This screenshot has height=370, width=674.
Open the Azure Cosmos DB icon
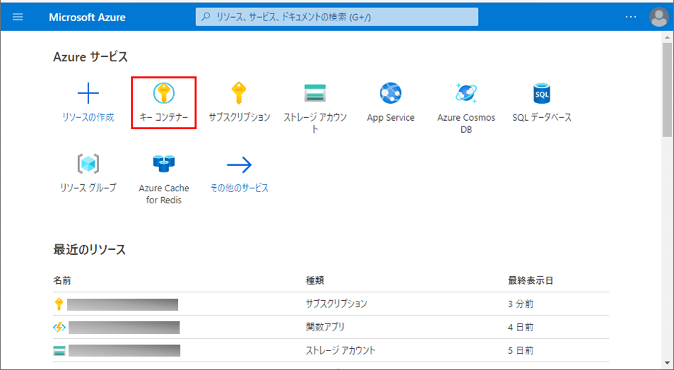coord(466,93)
